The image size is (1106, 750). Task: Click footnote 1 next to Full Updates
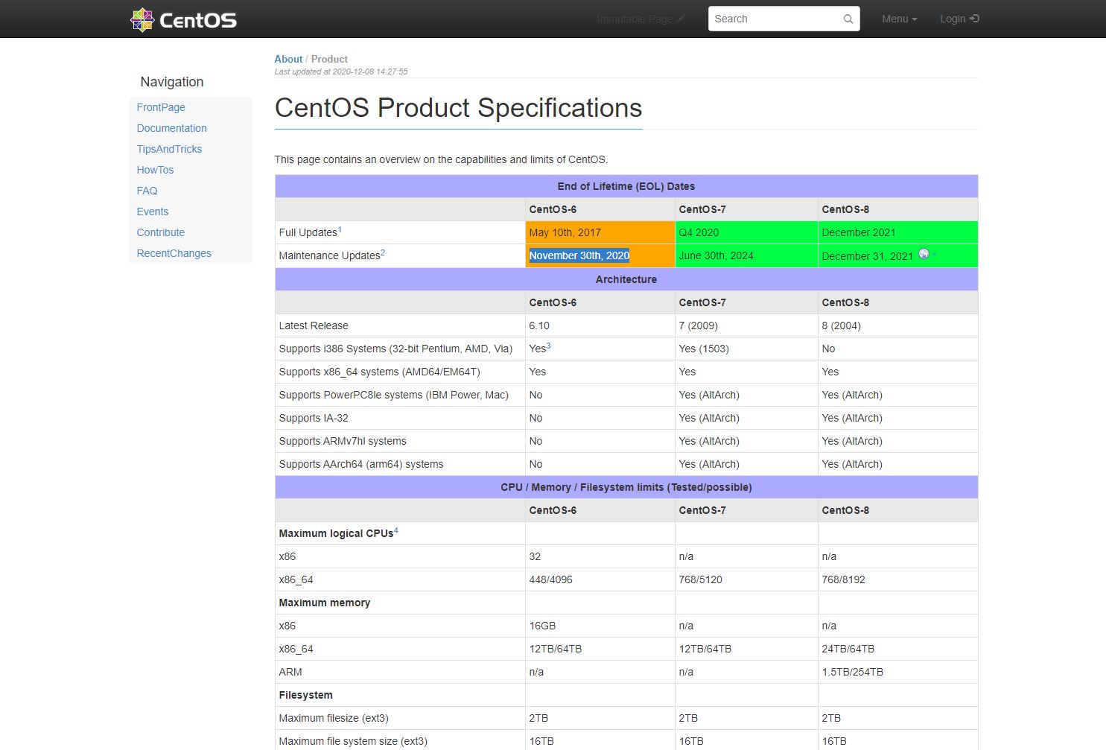(340, 229)
